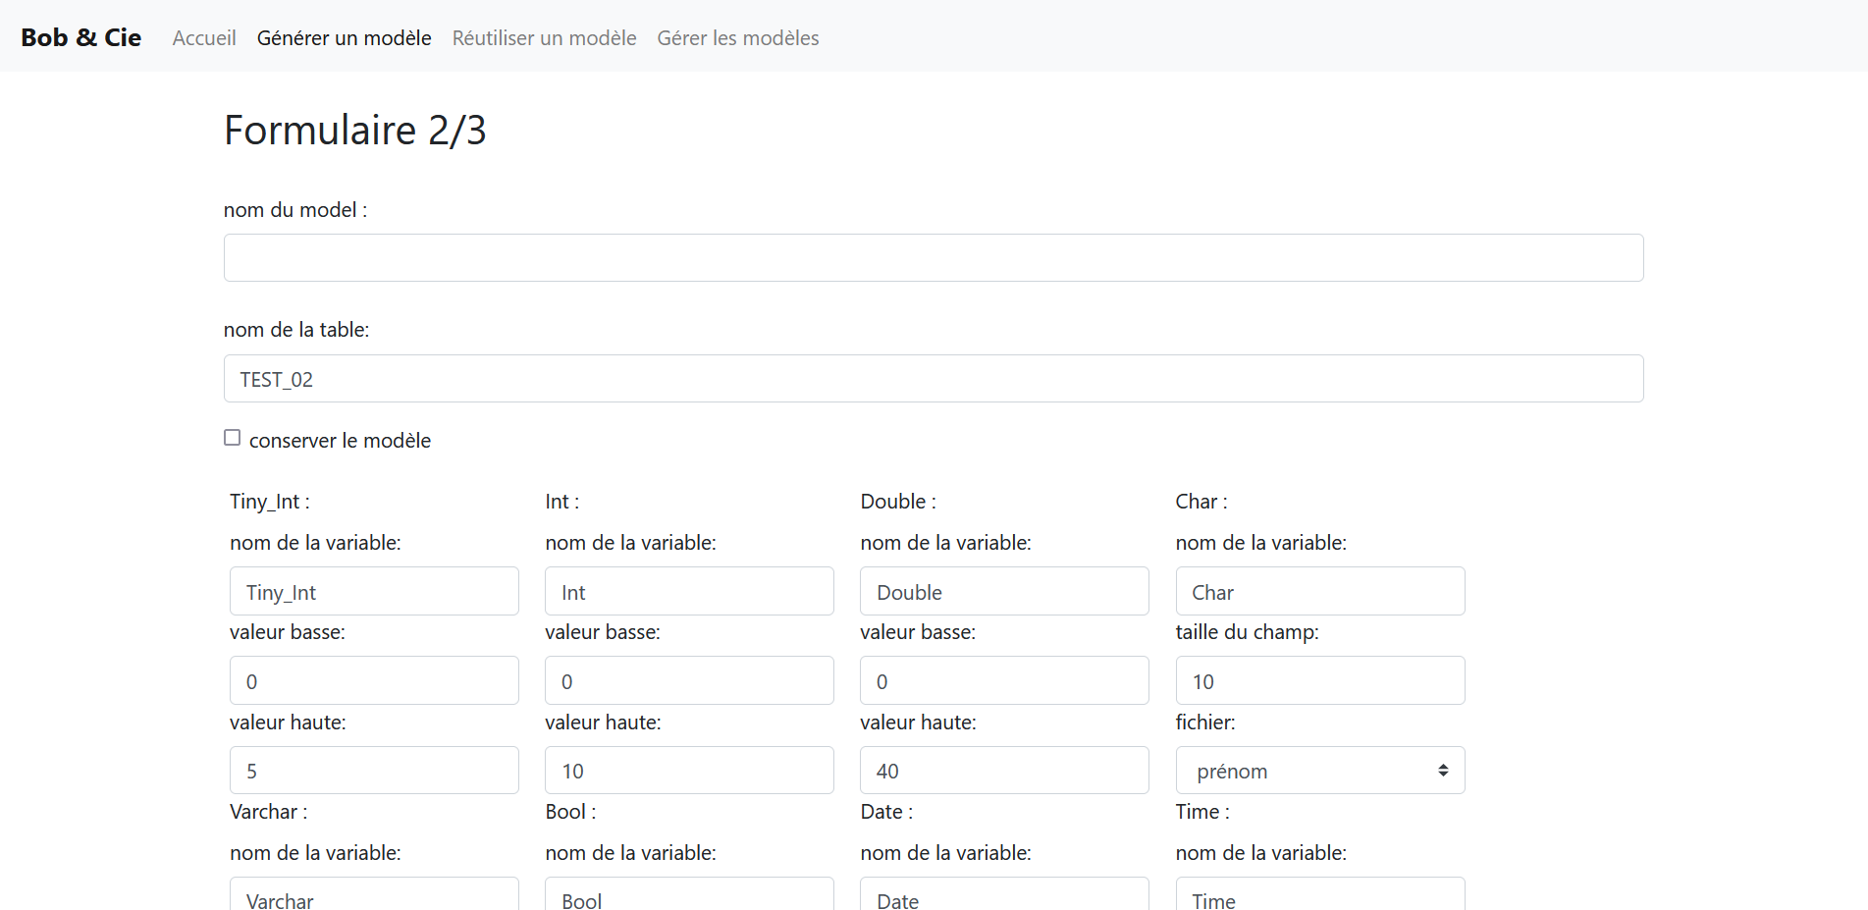Click the empty "nom du model" field
The height and width of the screenshot is (910, 1868).
click(x=933, y=257)
